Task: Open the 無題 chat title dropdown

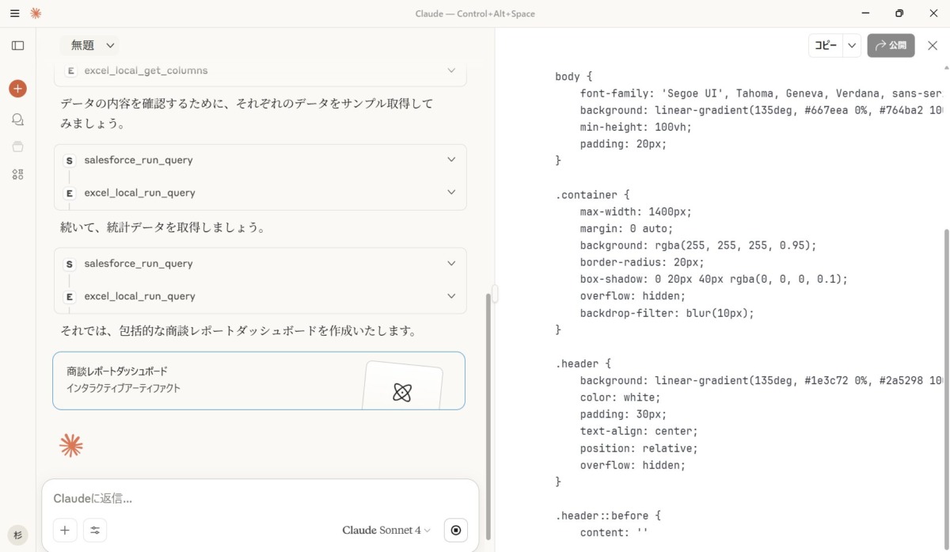Action: click(93, 45)
